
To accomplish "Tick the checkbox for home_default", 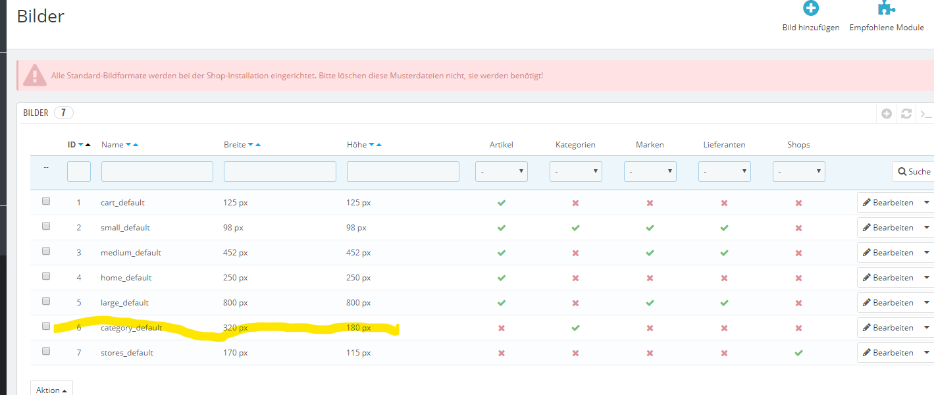I will [46, 276].
